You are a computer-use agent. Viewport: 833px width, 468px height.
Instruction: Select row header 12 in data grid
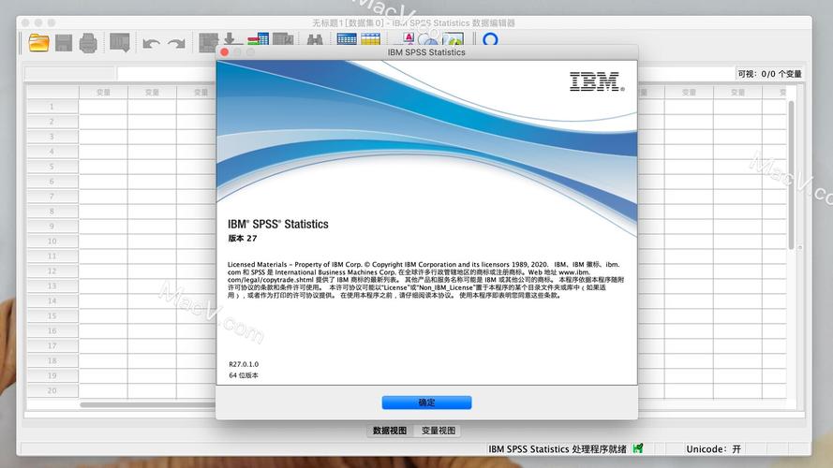[52, 271]
